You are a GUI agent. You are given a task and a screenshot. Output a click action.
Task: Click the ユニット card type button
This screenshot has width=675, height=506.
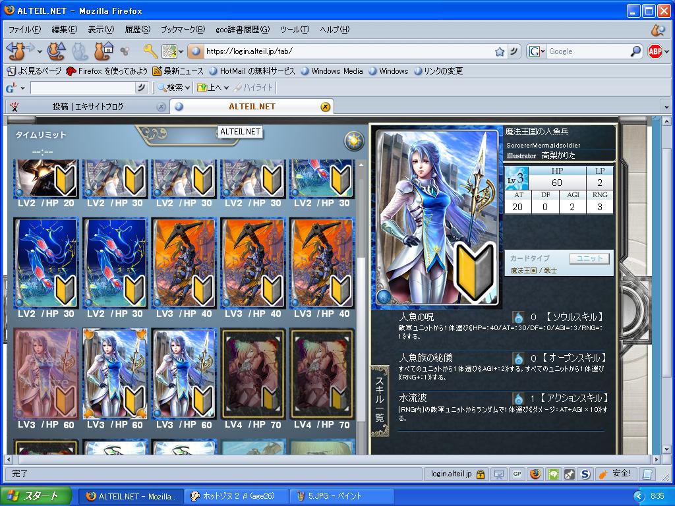coord(589,258)
